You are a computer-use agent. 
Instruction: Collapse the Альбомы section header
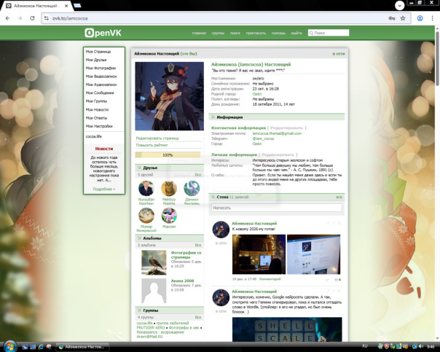coord(170,238)
